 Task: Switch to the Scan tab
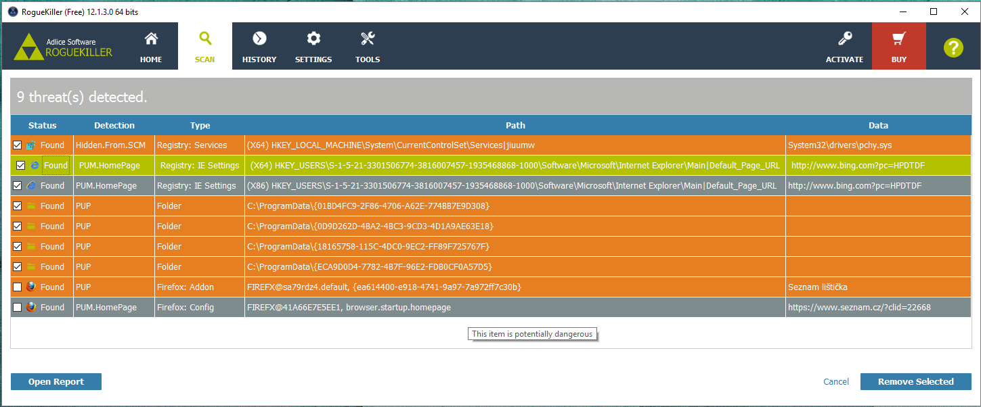tap(205, 46)
